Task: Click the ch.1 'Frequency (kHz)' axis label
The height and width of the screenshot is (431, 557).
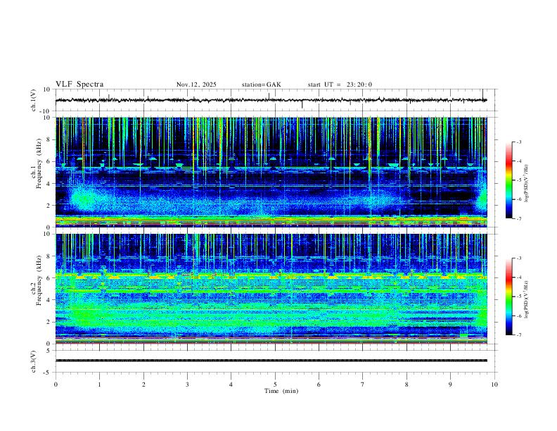Action: (39, 164)
